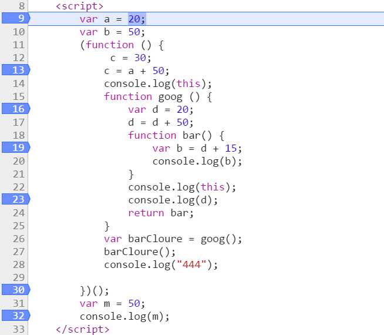Set a breakpoint at line number 31
This screenshot has width=384, height=335.
19,303
